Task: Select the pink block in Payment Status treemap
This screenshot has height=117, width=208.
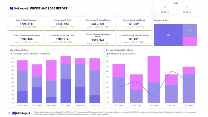Action: 190,42
